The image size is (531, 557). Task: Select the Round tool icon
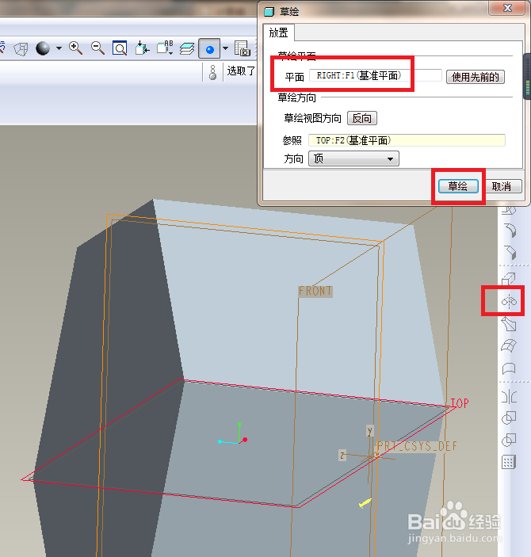(510, 231)
